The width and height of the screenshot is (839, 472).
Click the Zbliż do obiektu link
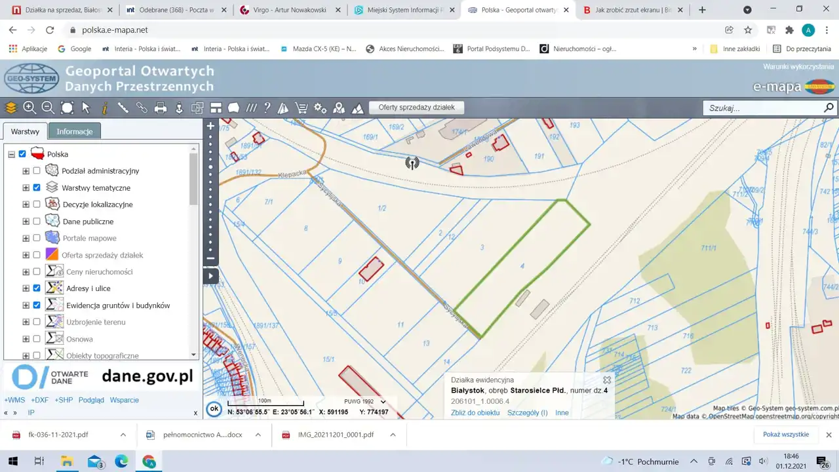(475, 413)
